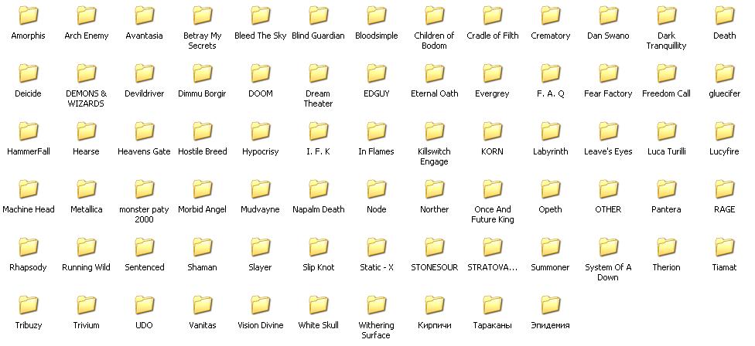Pick the Labyrinth folder icon
The image size is (755, 346).
(551, 131)
